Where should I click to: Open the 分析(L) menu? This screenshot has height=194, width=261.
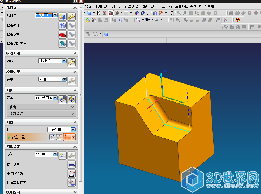[x=116, y=6]
